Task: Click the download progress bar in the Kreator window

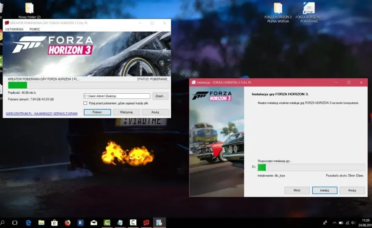Action: tap(89, 85)
